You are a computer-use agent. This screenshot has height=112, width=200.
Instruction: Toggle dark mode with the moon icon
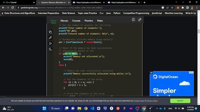pyautogui.click(x=50, y=49)
